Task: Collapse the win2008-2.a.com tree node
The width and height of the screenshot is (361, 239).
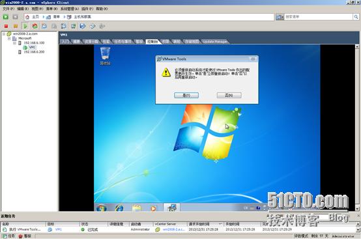Action: point(4,34)
